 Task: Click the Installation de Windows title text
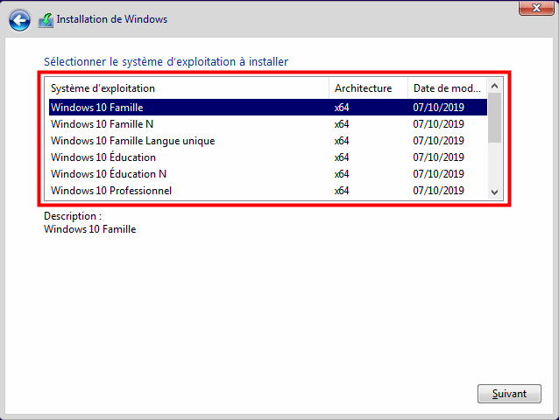point(112,19)
